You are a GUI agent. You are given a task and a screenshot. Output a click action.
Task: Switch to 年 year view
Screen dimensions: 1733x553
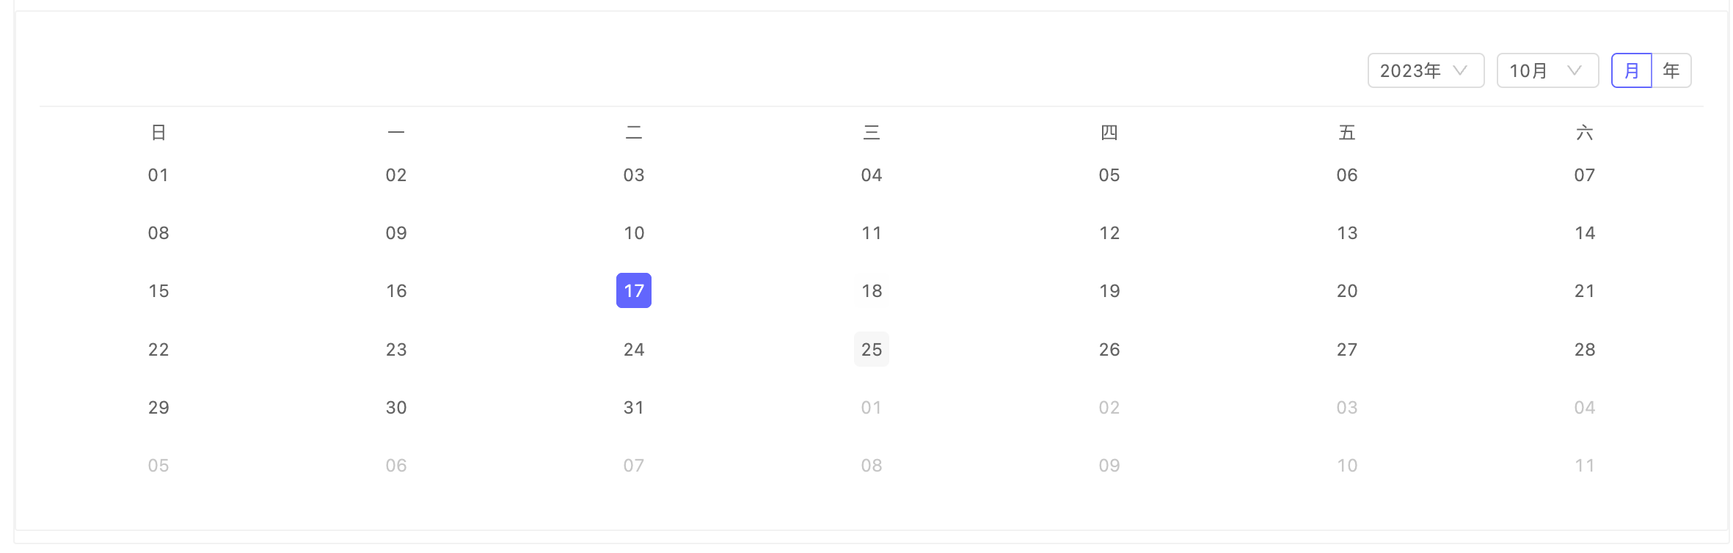[x=1671, y=70]
